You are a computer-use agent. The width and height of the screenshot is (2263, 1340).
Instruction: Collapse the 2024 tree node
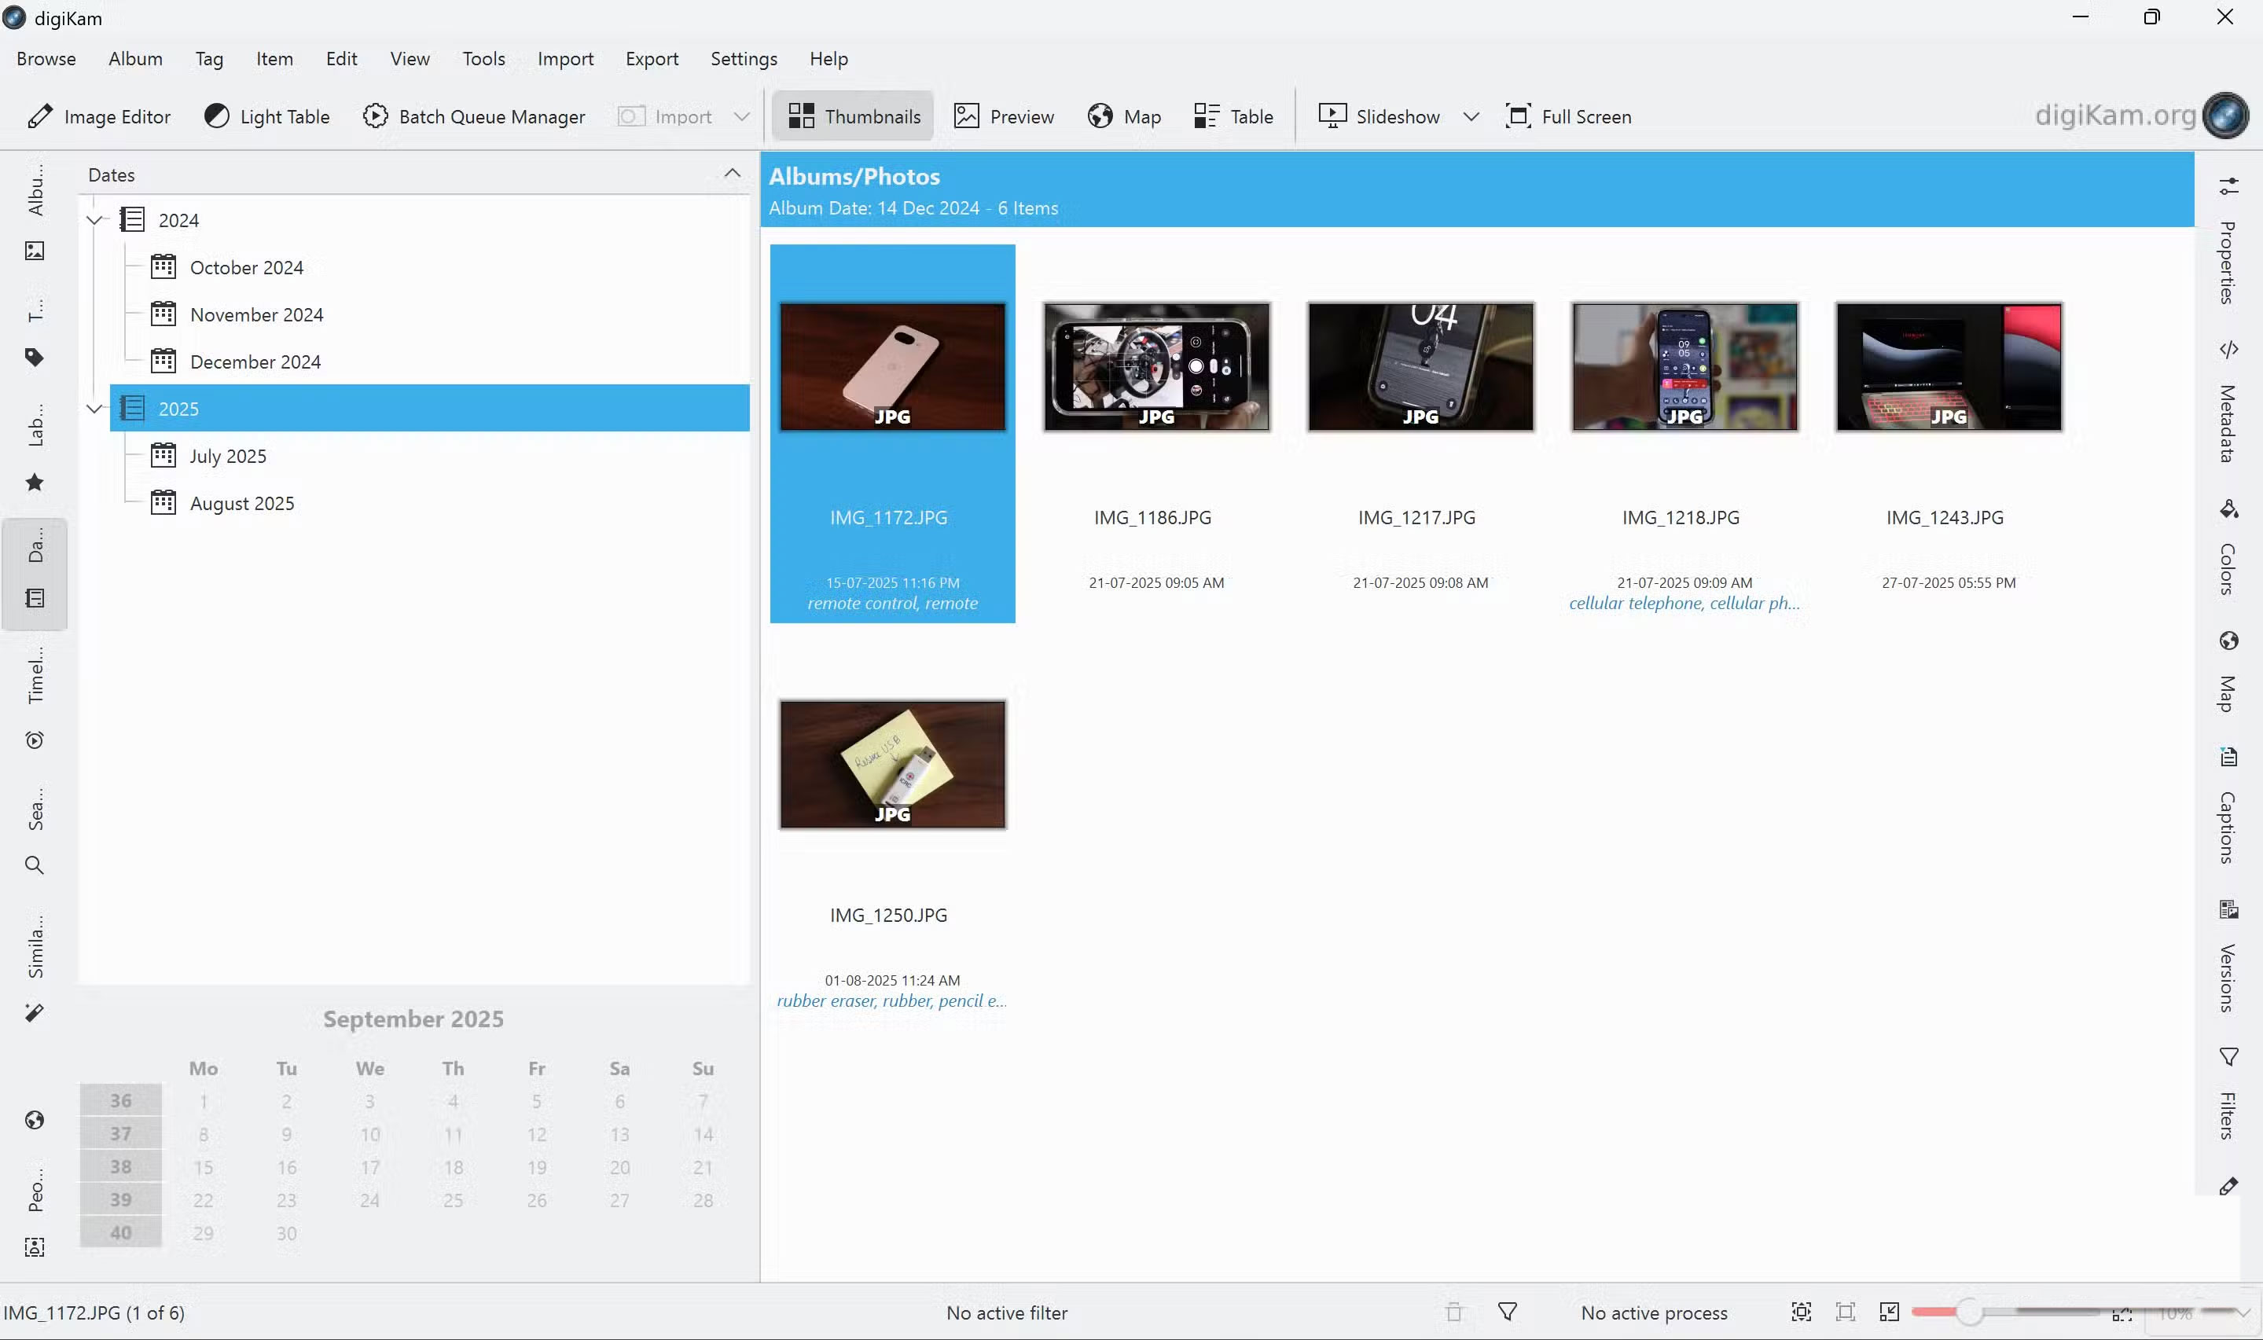click(x=95, y=220)
